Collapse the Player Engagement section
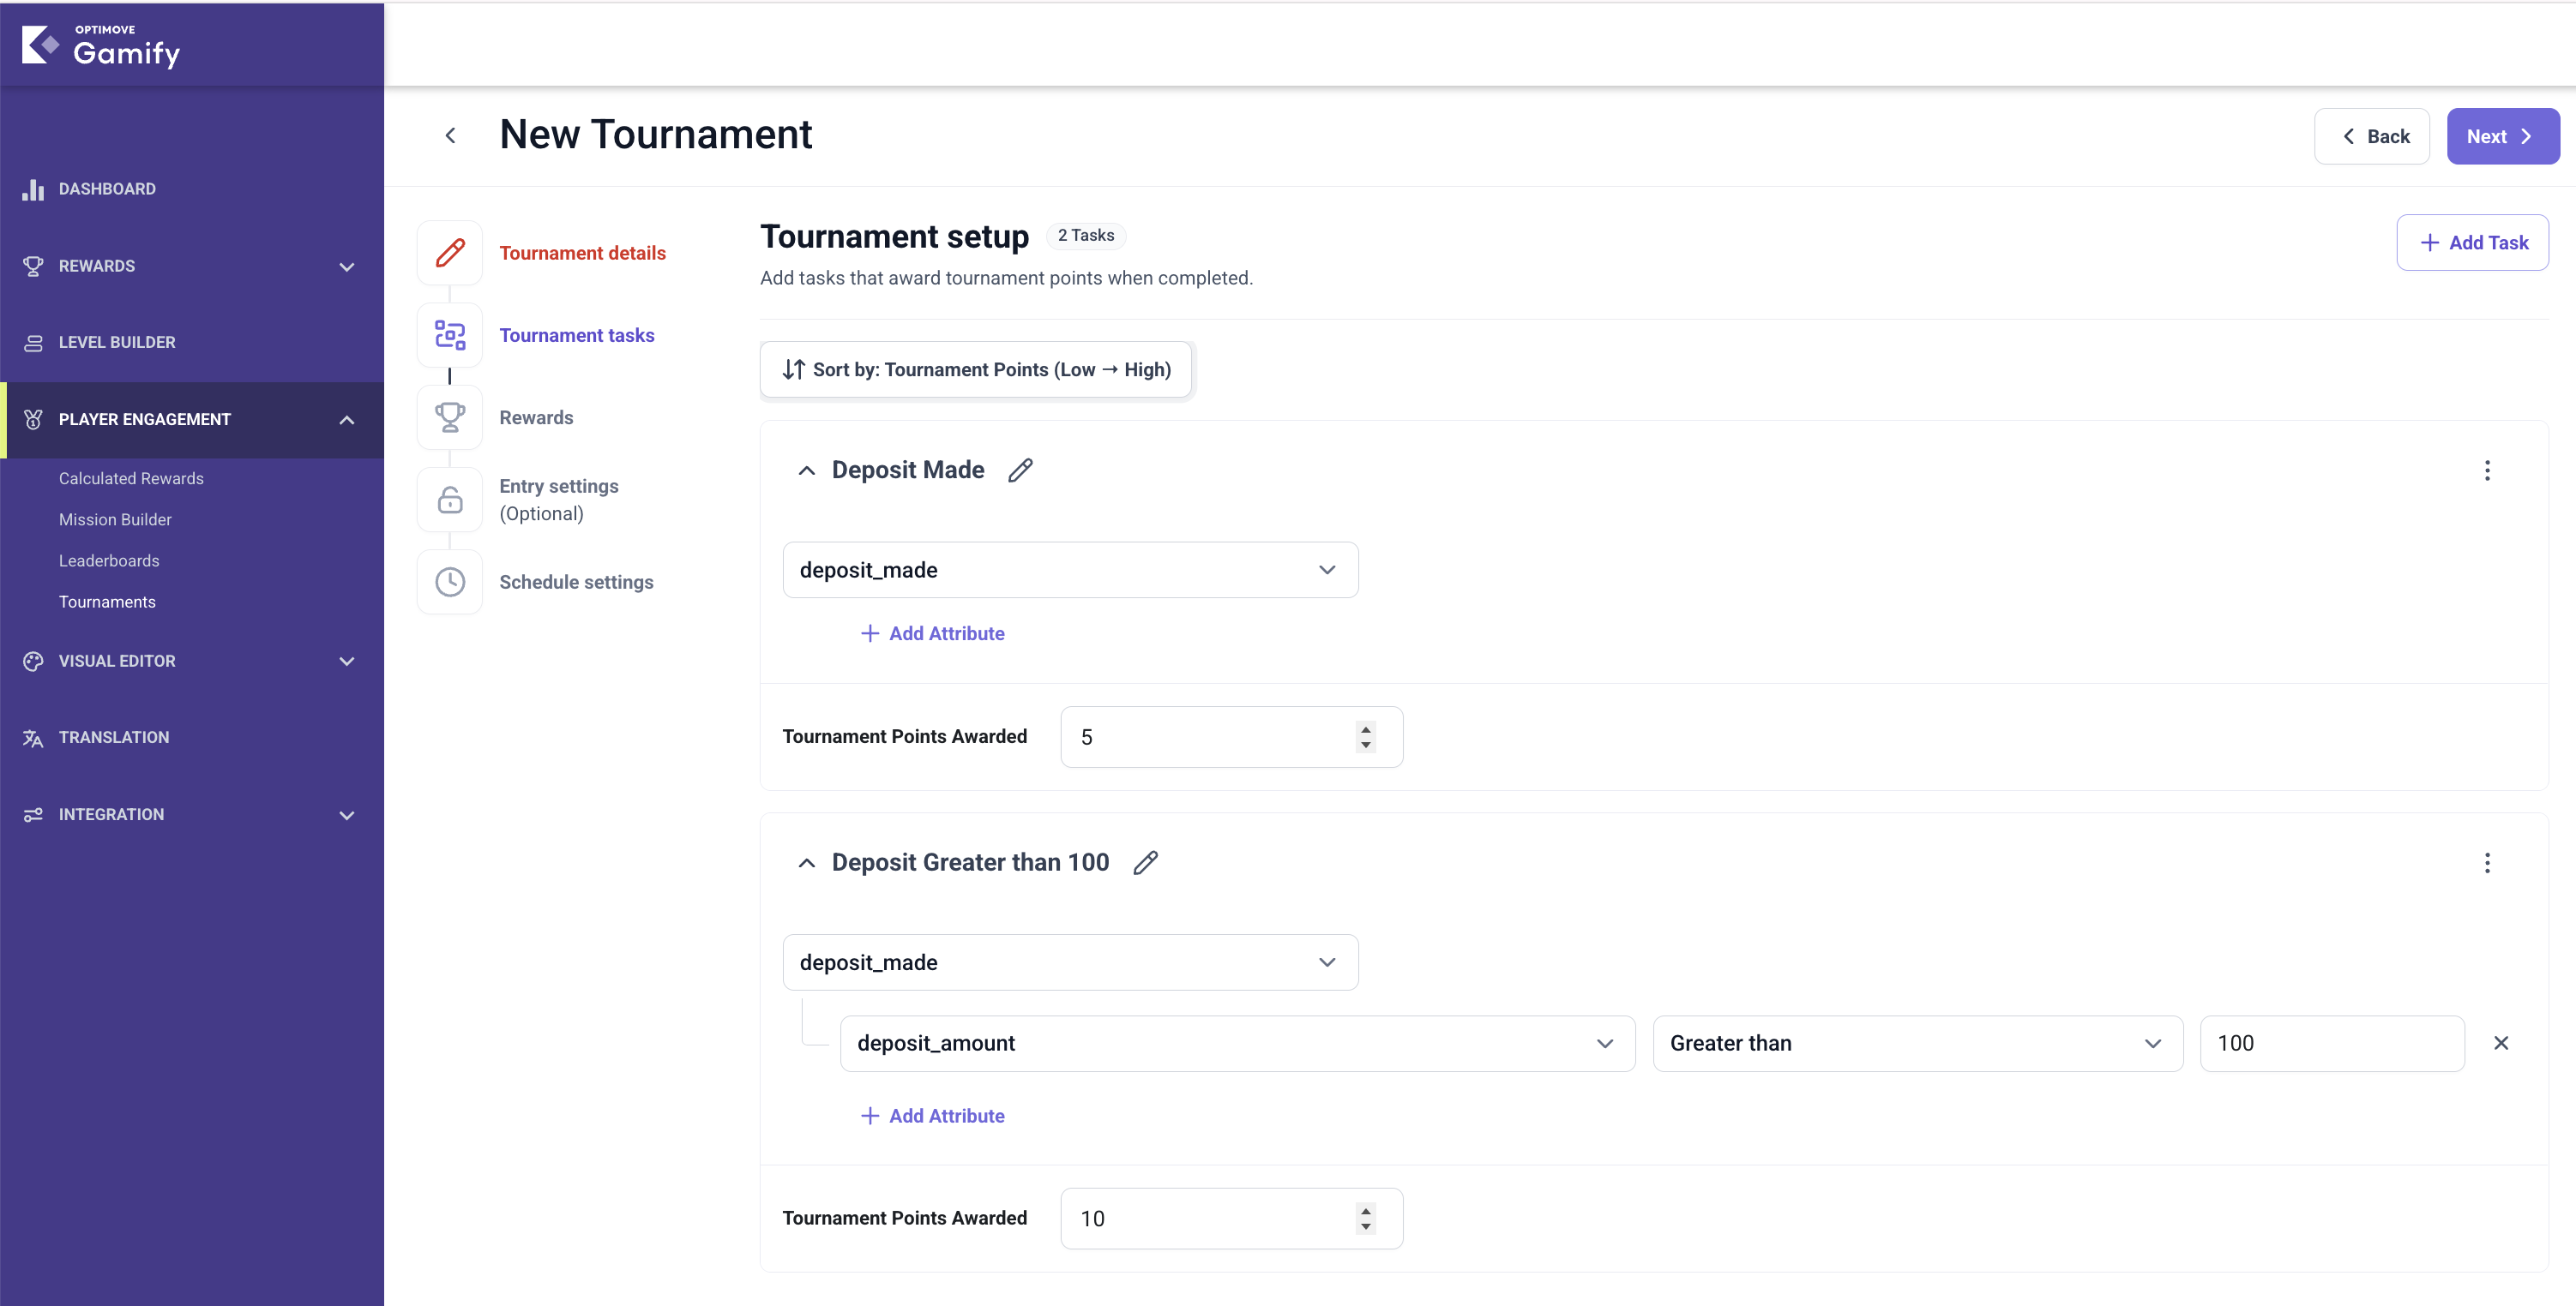2576x1306 pixels. point(347,420)
